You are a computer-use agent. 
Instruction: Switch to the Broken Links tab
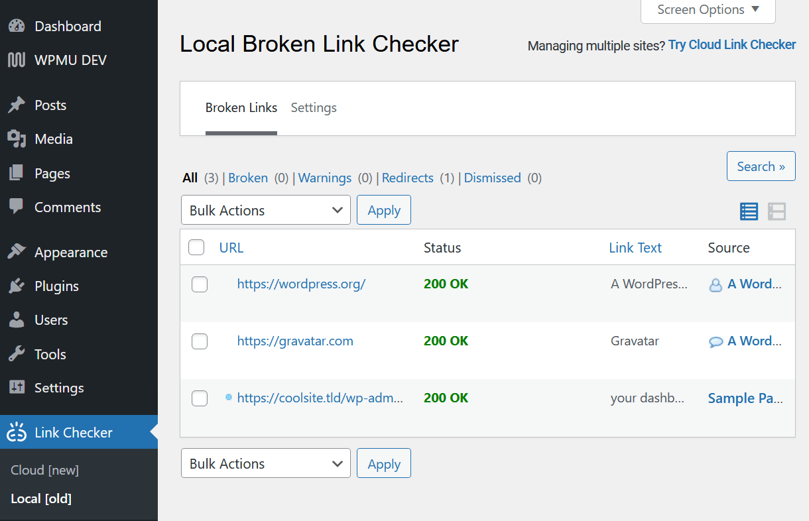coord(241,107)
